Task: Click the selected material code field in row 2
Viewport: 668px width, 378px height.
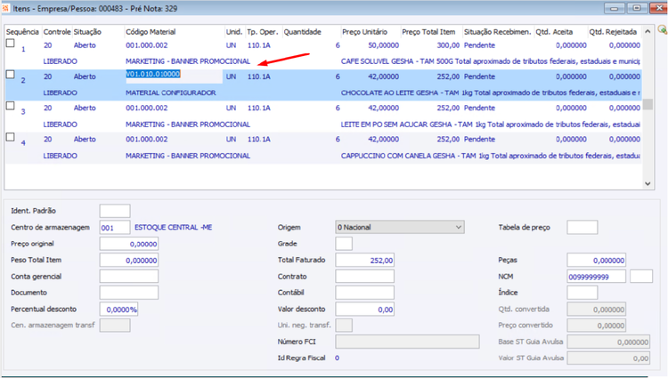Action: click(x=174, y=76)
